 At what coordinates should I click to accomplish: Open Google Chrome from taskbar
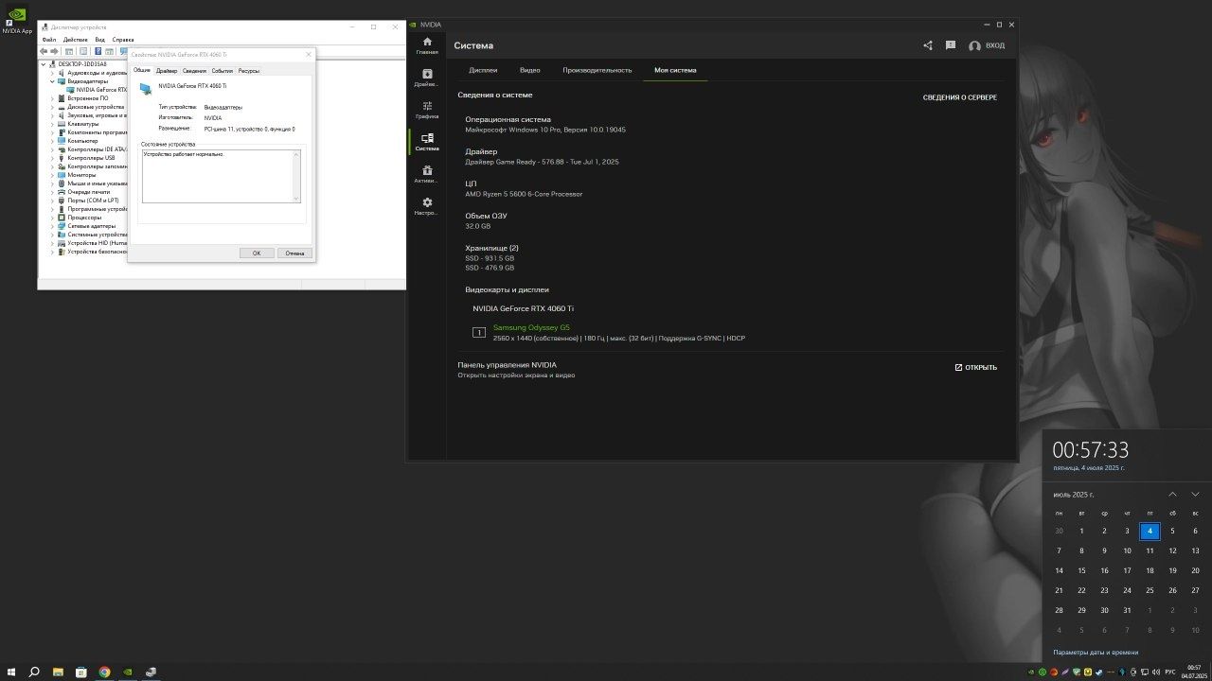[x=104, y=672]
